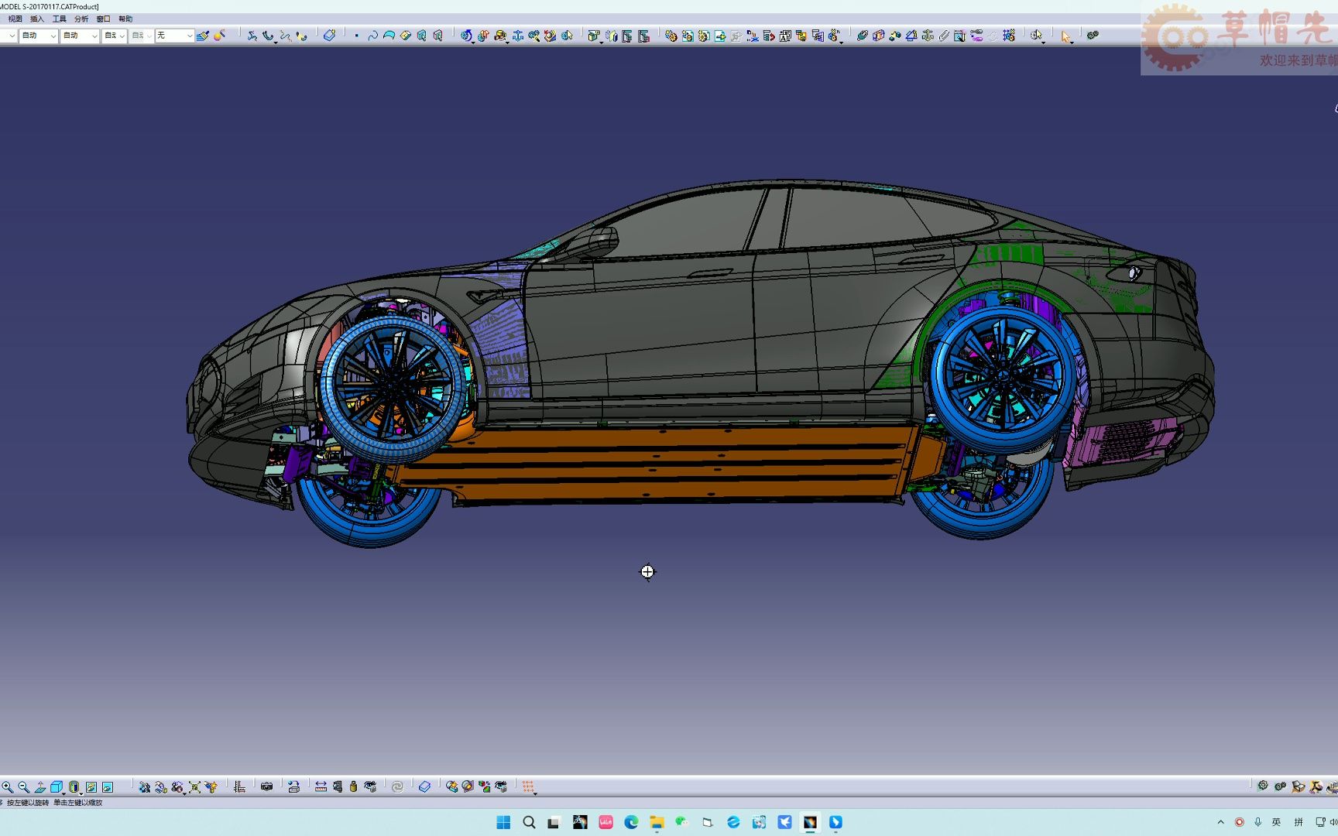
Task: Click the blue eraser-shaped icon in bottom toolbar
Action: pos(424,786)
